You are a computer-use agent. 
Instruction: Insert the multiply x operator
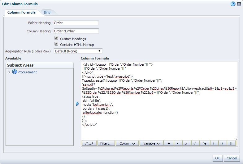[x=186, y=143]
